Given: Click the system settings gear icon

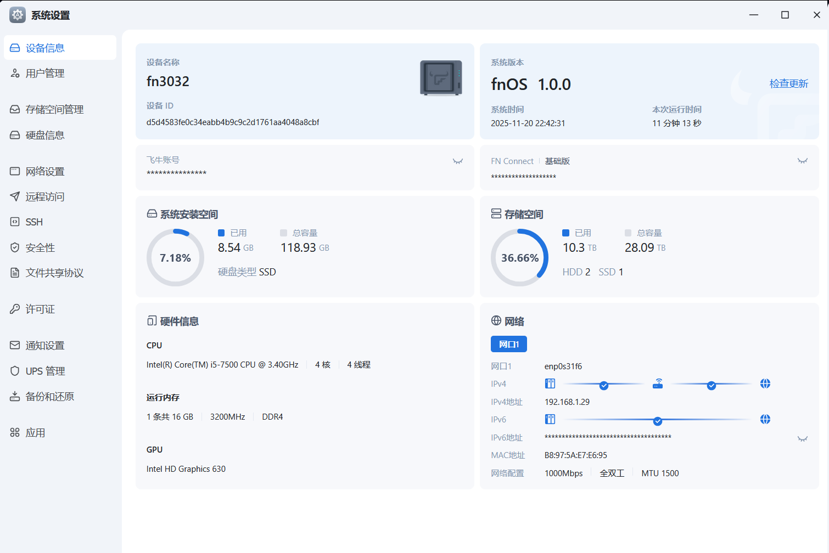Looking at the screenshot, I should pos(18,15).
